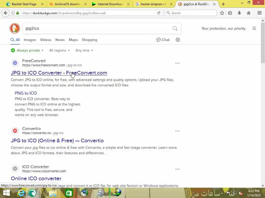Click the muted speaker tray icon
Viewport: 265px width, 198px height.
pyautogui.click(x=241, y=193)
